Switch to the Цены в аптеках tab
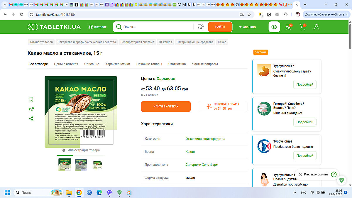This screenshot has height=198, width=352. click(66, 64)
